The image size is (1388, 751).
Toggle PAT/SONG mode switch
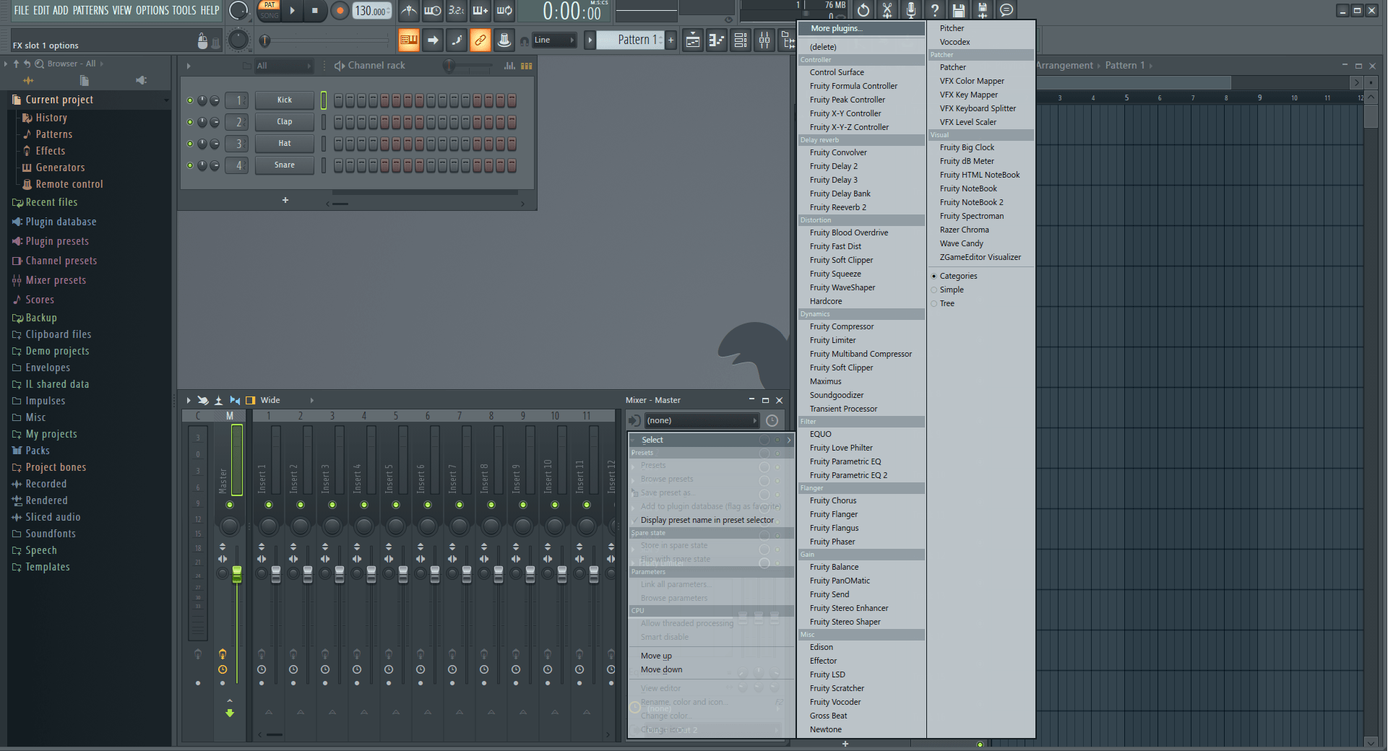[270, 10]
